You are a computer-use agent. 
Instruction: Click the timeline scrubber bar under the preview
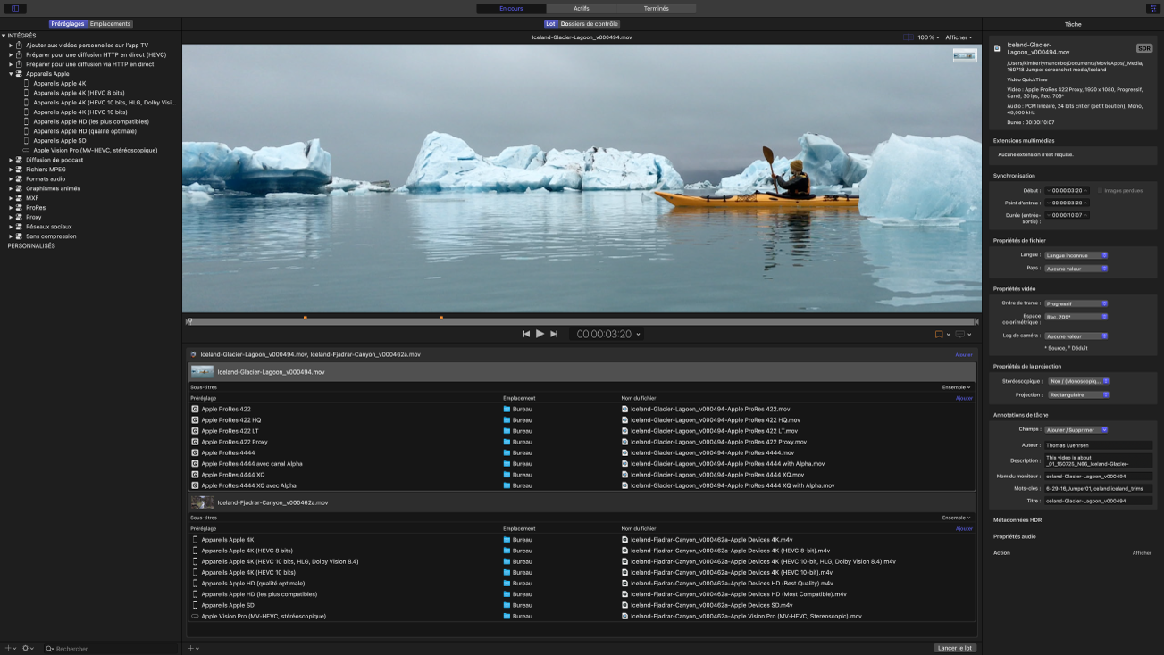(581, 321)
